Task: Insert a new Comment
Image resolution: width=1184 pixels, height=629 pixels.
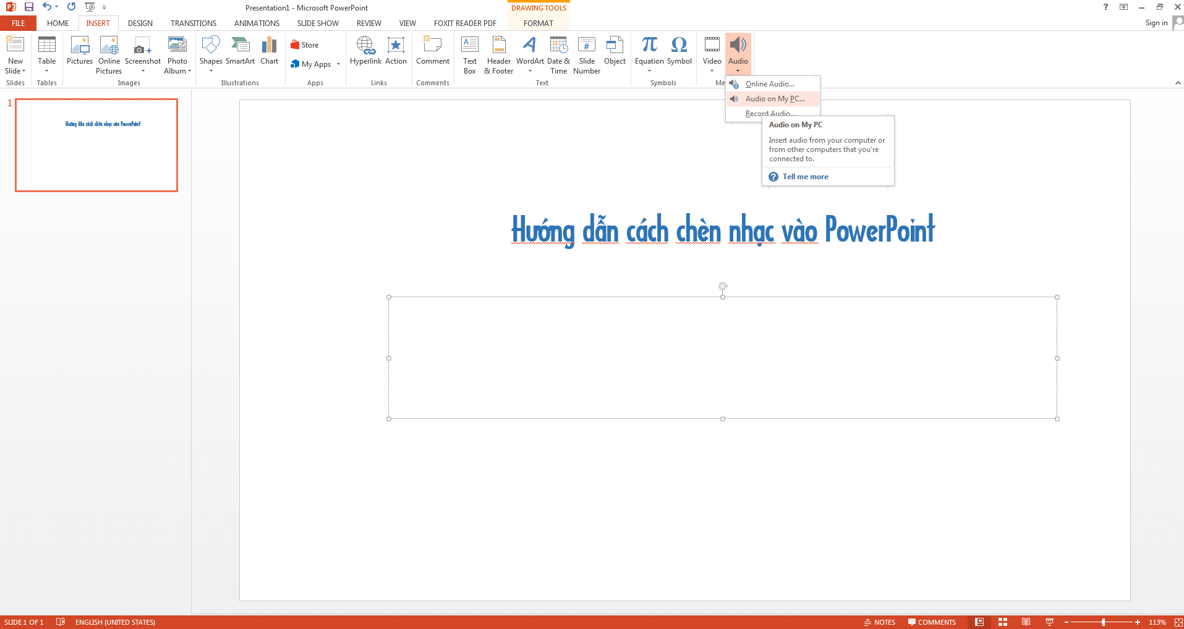Action: [433, 51]
